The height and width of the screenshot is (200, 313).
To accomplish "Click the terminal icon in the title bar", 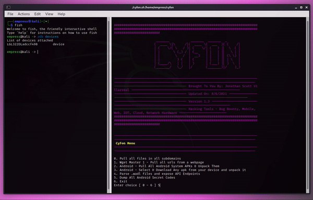I will (8, 7).
